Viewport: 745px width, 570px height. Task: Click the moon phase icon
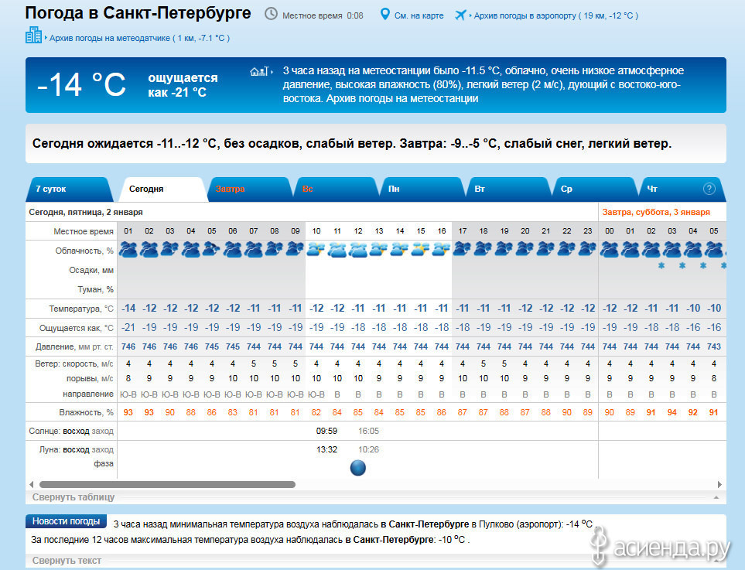point(357,467)
